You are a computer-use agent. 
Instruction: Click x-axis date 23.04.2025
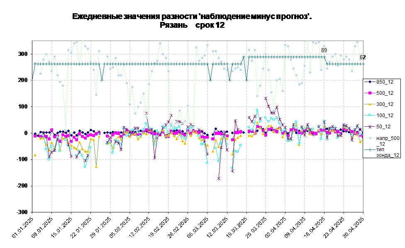pos(334,227)
